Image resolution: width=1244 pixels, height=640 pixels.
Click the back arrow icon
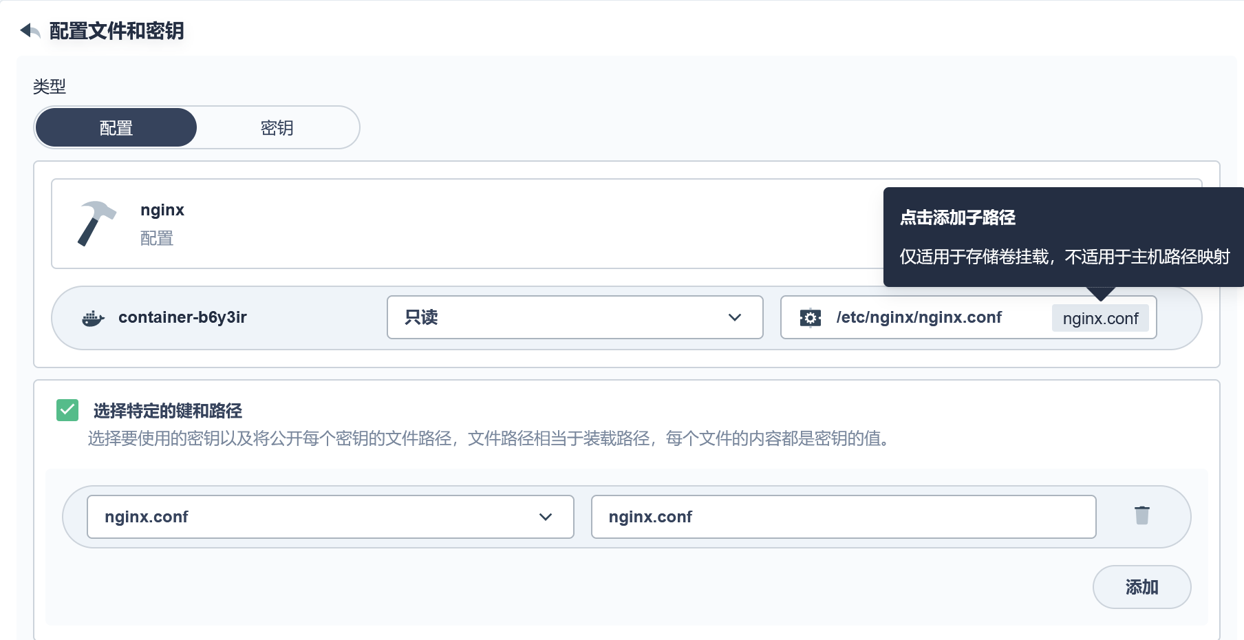(30, 31)
